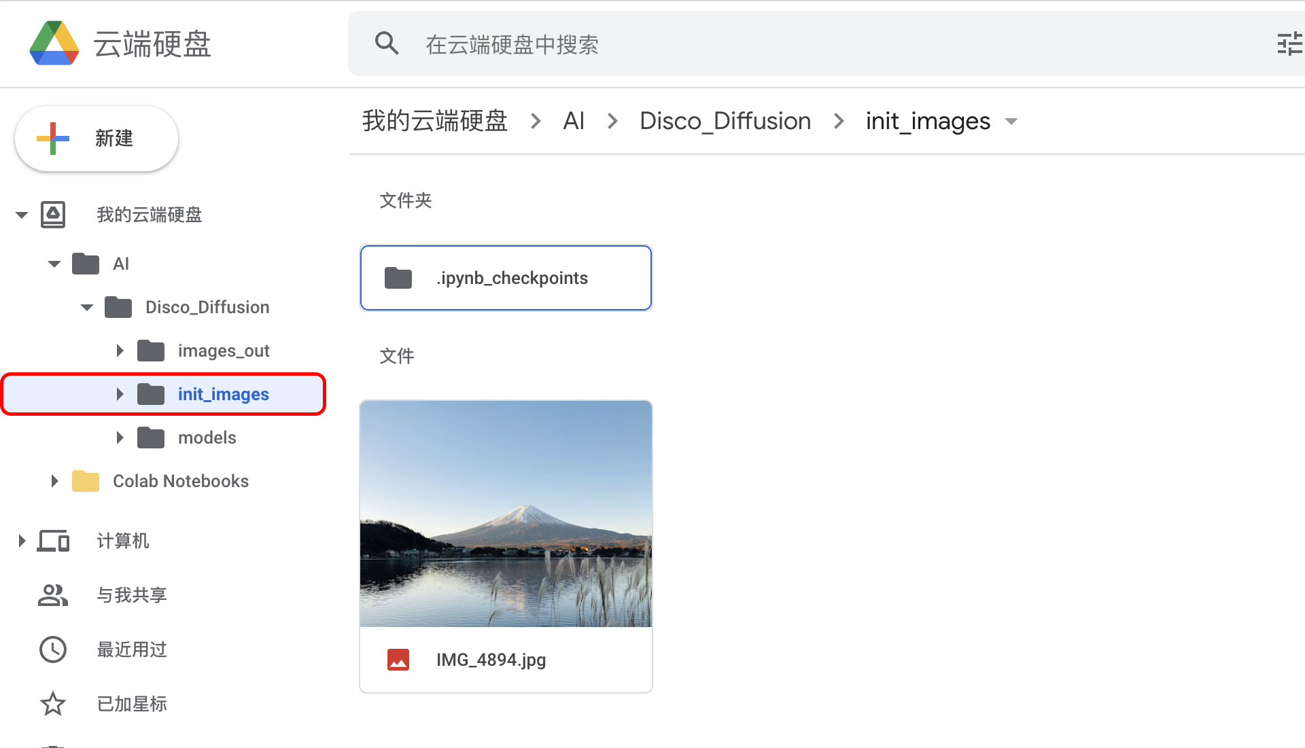The width and height of the screenshot is (1305, 748).
Task: Expand the Colab Notebooks folder arrow
Action: [54, 481]
